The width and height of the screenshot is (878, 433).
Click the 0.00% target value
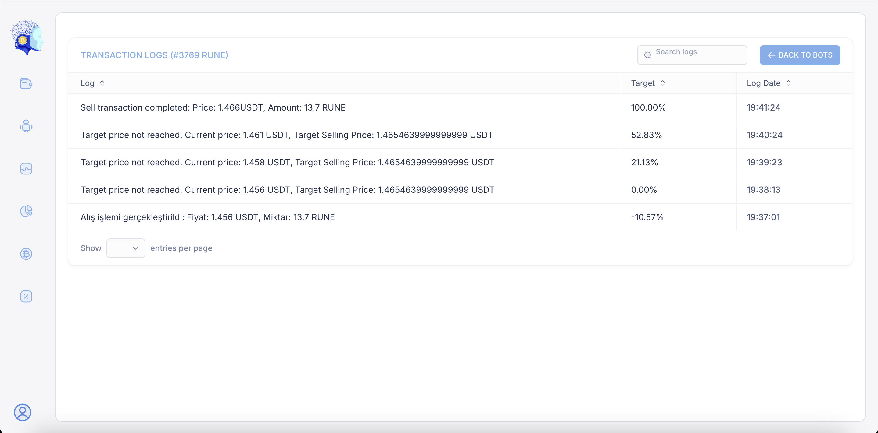point(644,190)
